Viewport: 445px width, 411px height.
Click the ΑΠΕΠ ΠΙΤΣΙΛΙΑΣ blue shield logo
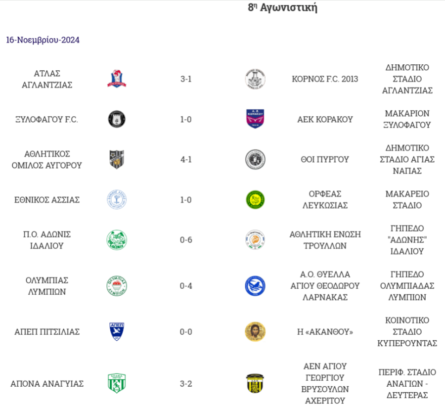117,331
